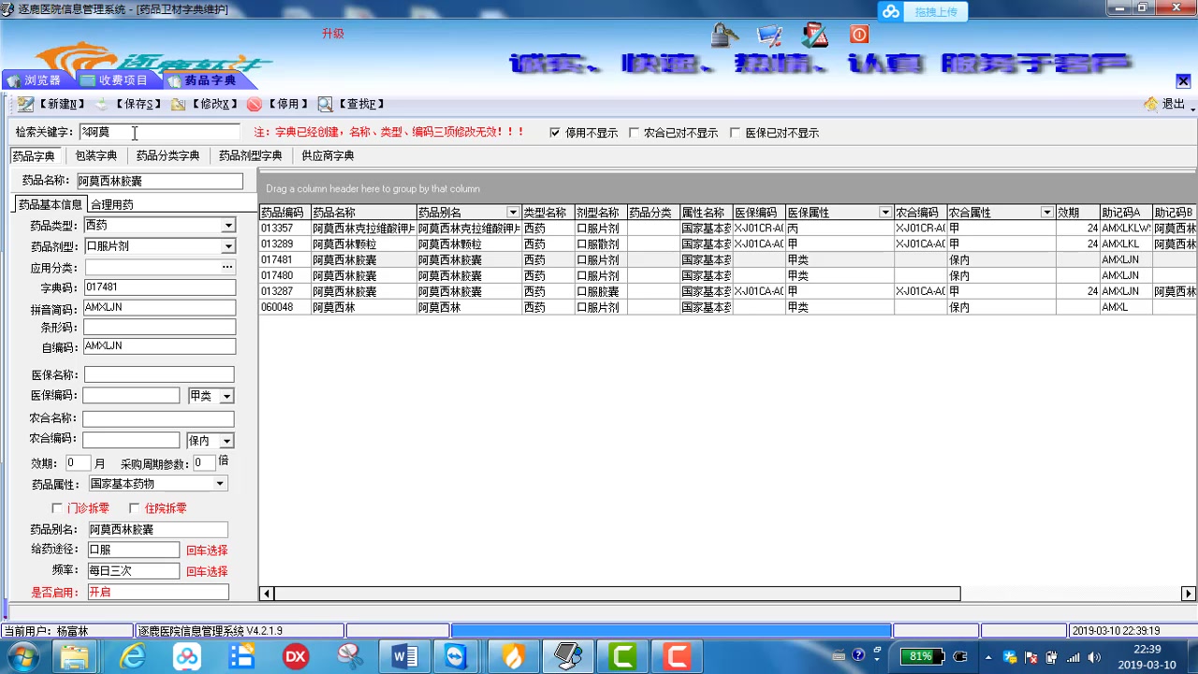Click the red power-off icon
The image size is (1198, 674).
coord(859,35)
